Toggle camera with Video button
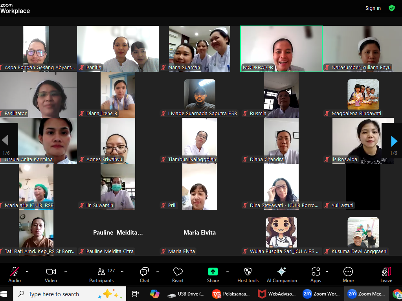The width and height of the screenshot is (402, 301). click(x=51, y=274)
